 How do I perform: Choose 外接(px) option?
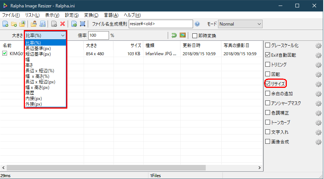(45, 104)
